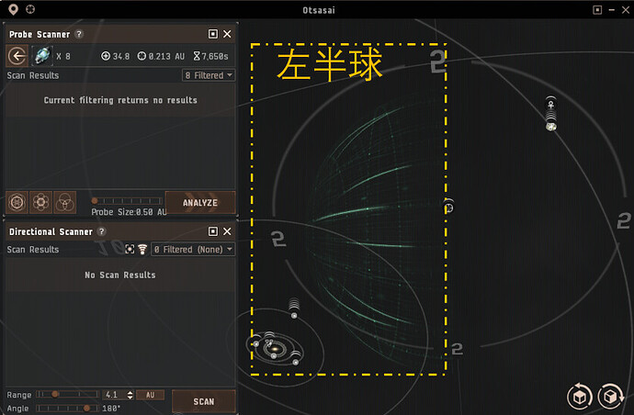
Task: Close the Probe Scanner panel
Action: coord(227,34)
